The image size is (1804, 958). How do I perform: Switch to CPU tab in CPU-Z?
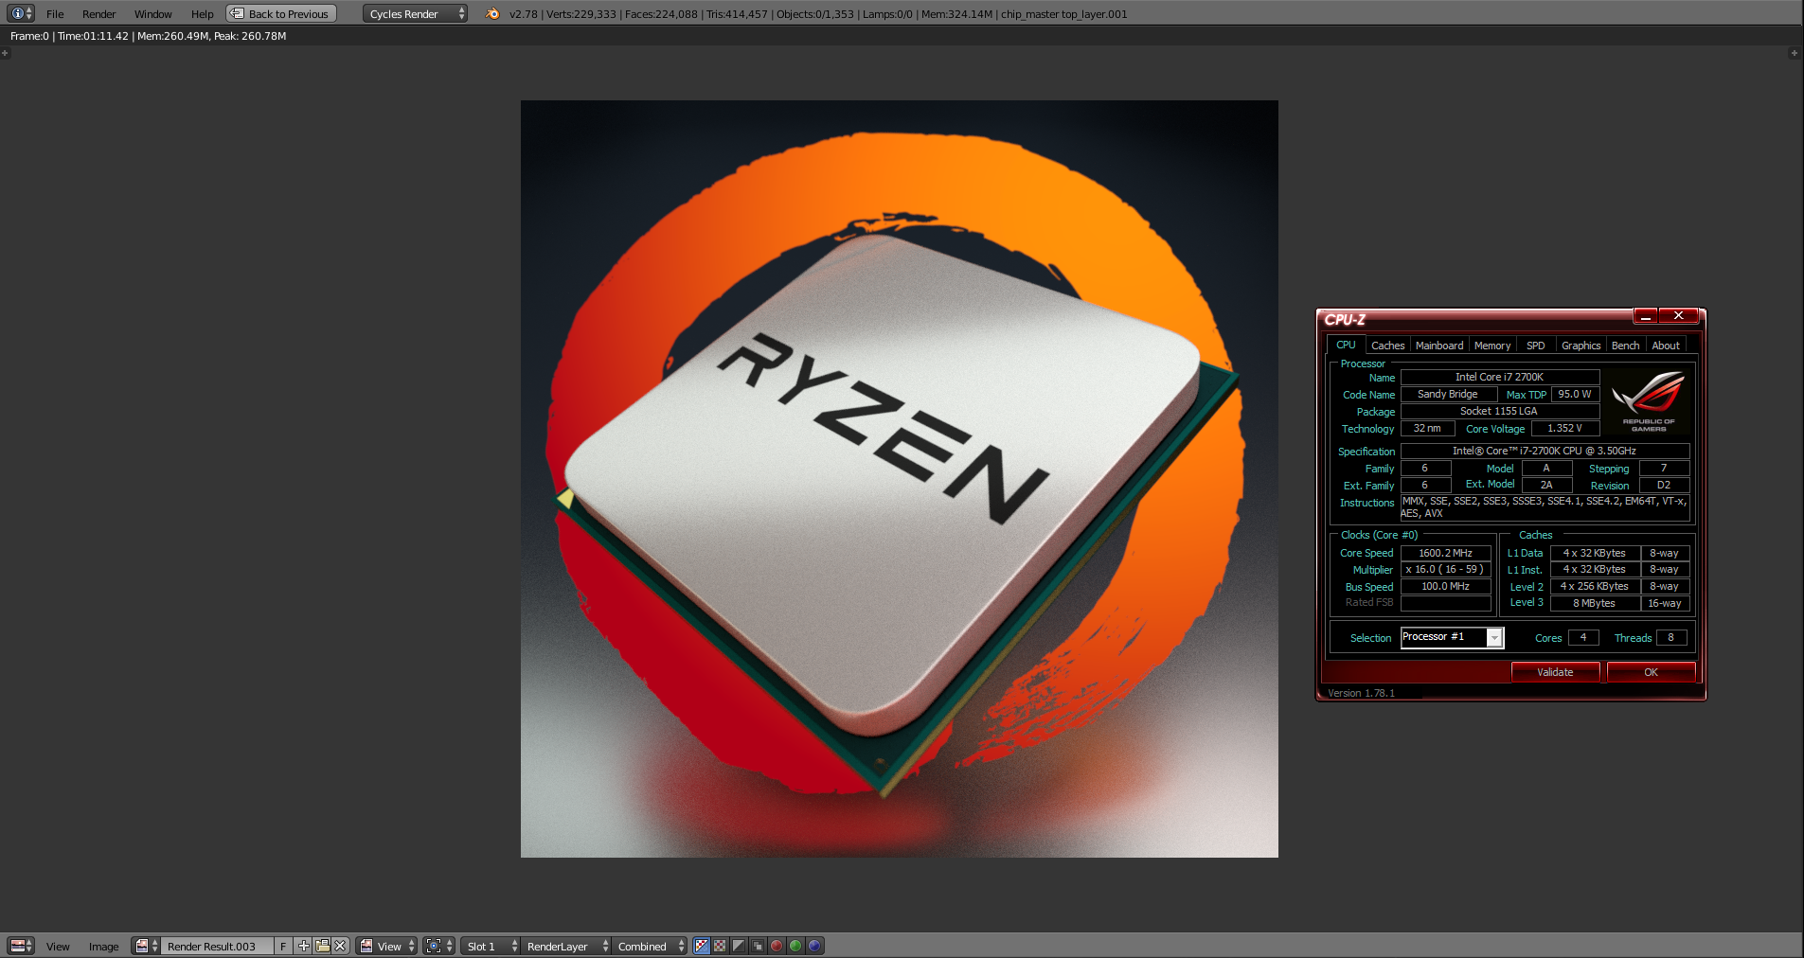coord(1346,345)
